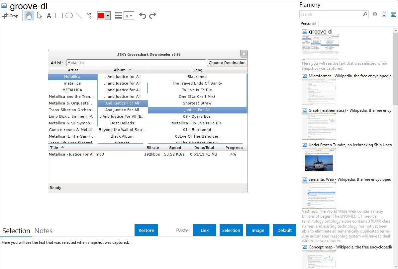398x269 pixels.
Task: Click the Title column header
Action: point(96,148)
